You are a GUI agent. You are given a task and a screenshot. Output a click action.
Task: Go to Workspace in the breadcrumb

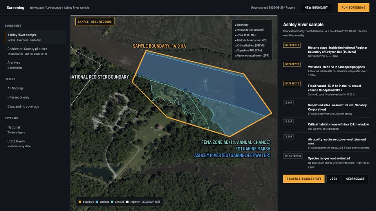click(x=37, y=8)
